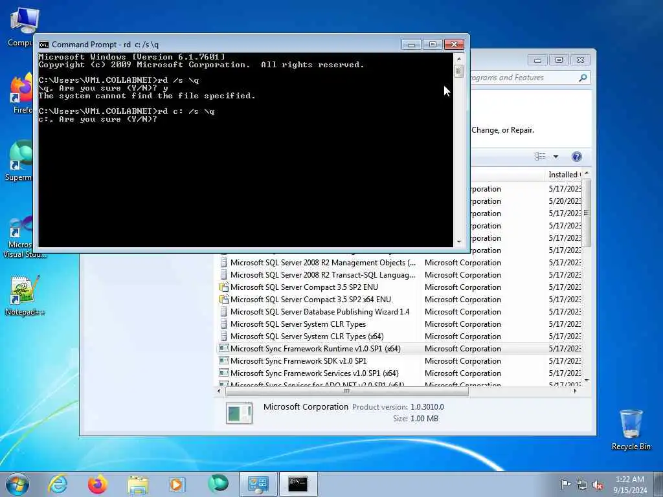The height and width of the screenshot is (497, 663).
Task: Maximize the Command Prompt window
Action: [433, 45]
